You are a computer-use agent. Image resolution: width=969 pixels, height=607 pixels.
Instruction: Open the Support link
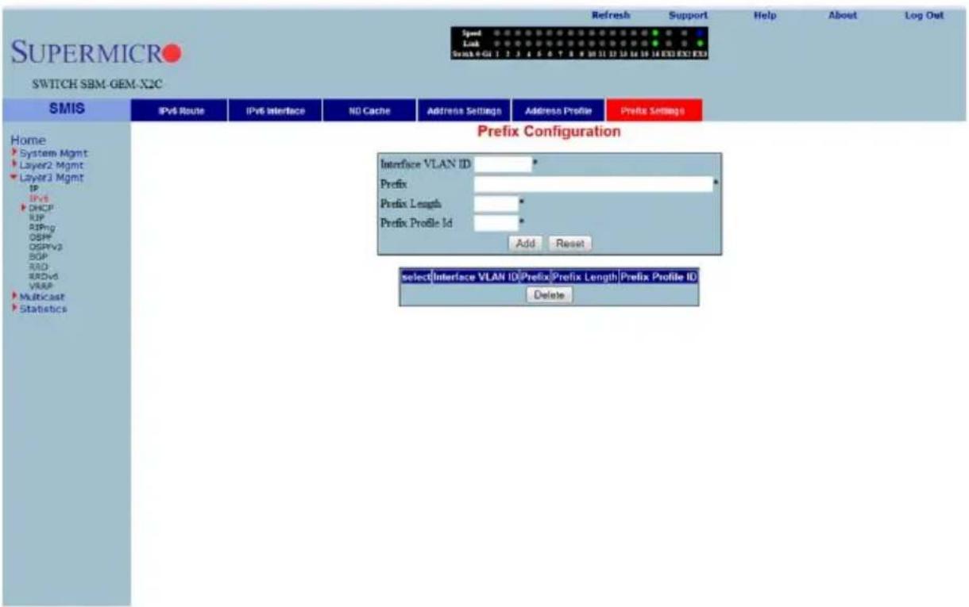[688, 15]
